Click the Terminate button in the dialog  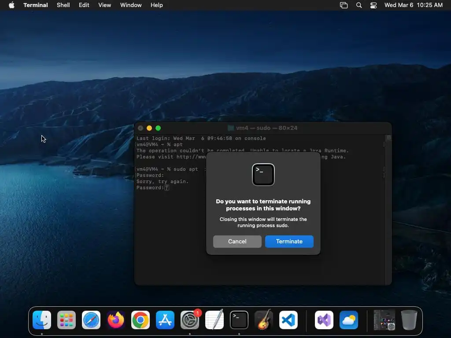[x=289, y=242]
